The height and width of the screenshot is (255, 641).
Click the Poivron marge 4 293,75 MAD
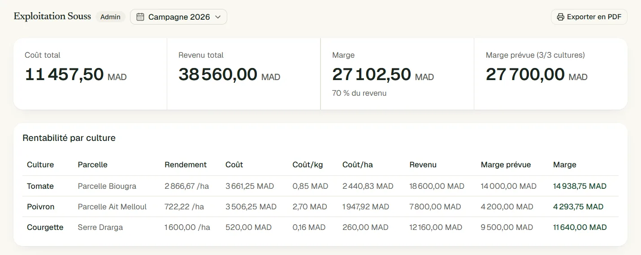pos(578,207)
